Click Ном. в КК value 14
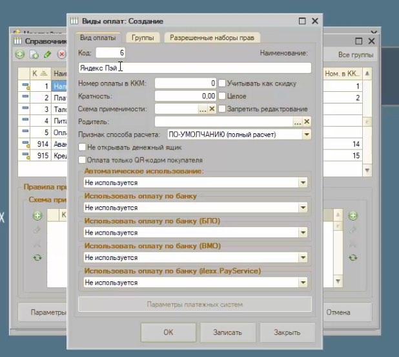The image size is (399, 357). [x=343, y=144]
